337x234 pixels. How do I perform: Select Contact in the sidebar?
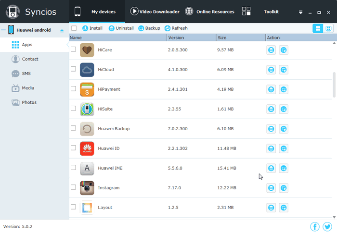coord(34,59)
